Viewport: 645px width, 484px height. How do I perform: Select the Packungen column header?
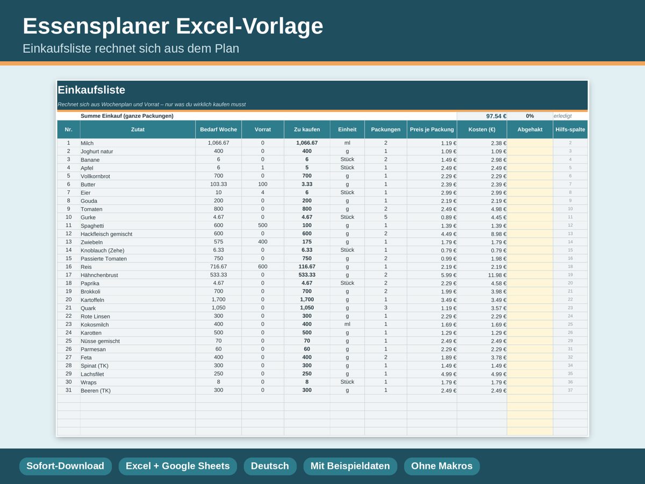click(x=385, y=130)
